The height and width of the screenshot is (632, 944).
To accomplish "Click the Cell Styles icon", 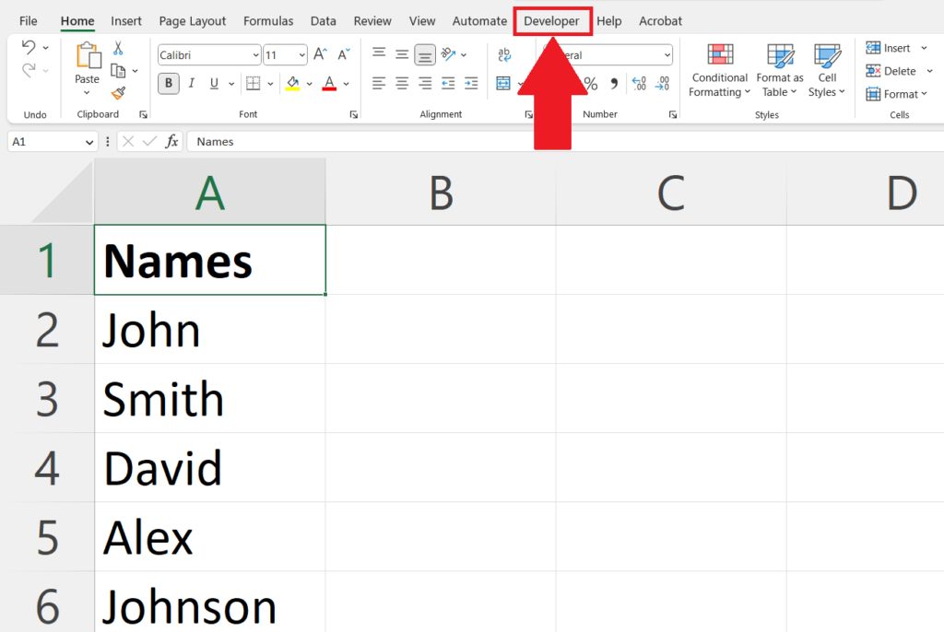I will [x=827, y=69].
